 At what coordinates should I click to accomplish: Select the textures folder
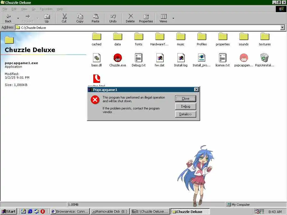265,39
